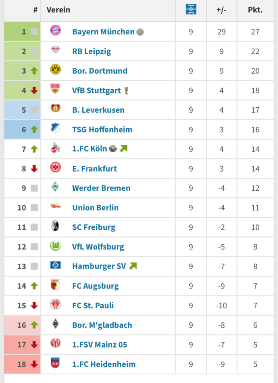Click the Hamburger SV club crest
This screenshot has height=383, width=278.
56,266
